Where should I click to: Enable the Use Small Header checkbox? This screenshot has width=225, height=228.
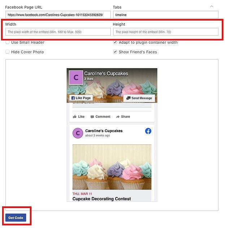pos(7,42)
